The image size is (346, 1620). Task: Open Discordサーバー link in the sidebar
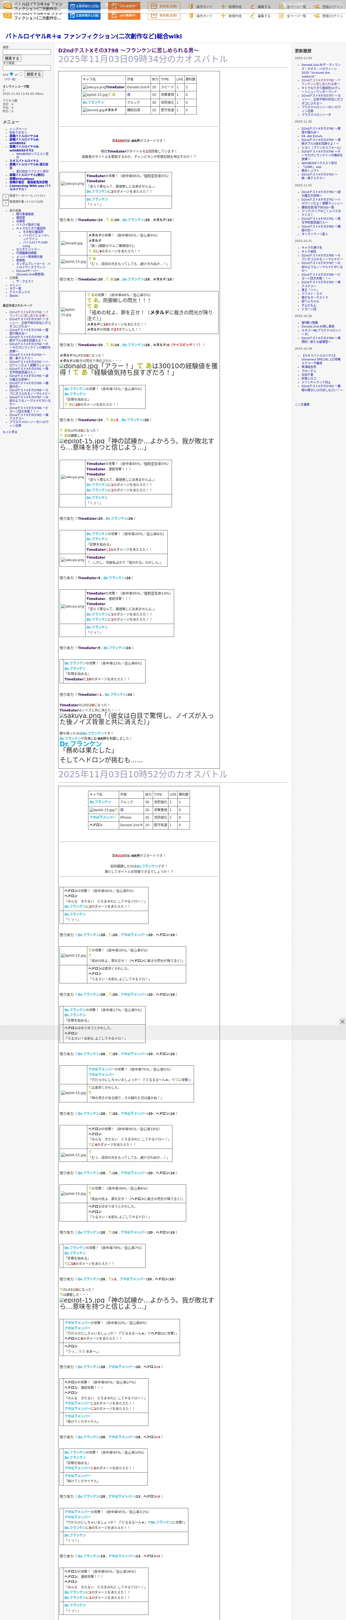tap(30, 273)
